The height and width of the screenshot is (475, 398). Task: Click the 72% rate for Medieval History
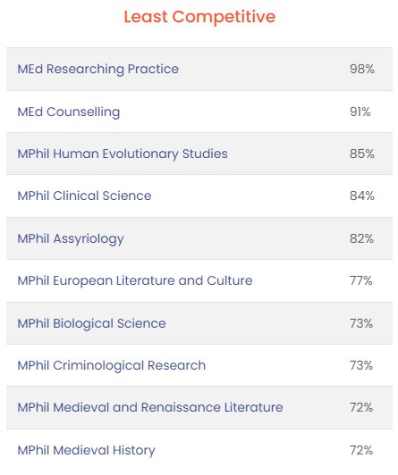pos(361,451)
